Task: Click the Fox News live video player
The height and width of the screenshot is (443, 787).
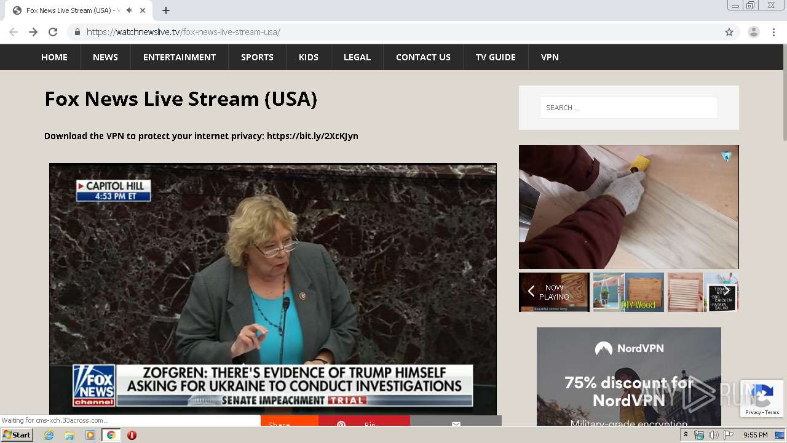Action: point(273,289)
